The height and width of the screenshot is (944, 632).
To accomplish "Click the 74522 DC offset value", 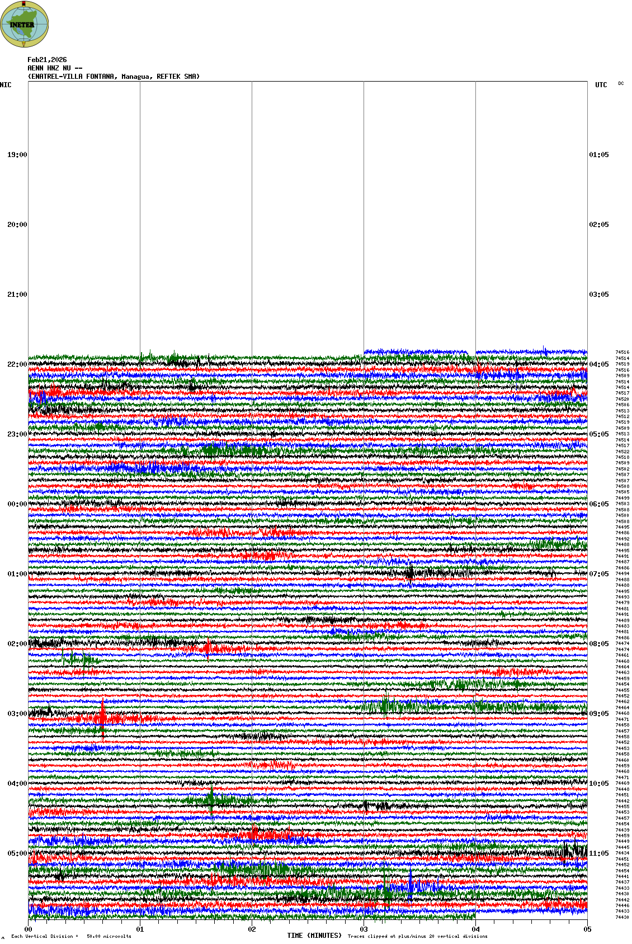I will (x=622, y=452).
